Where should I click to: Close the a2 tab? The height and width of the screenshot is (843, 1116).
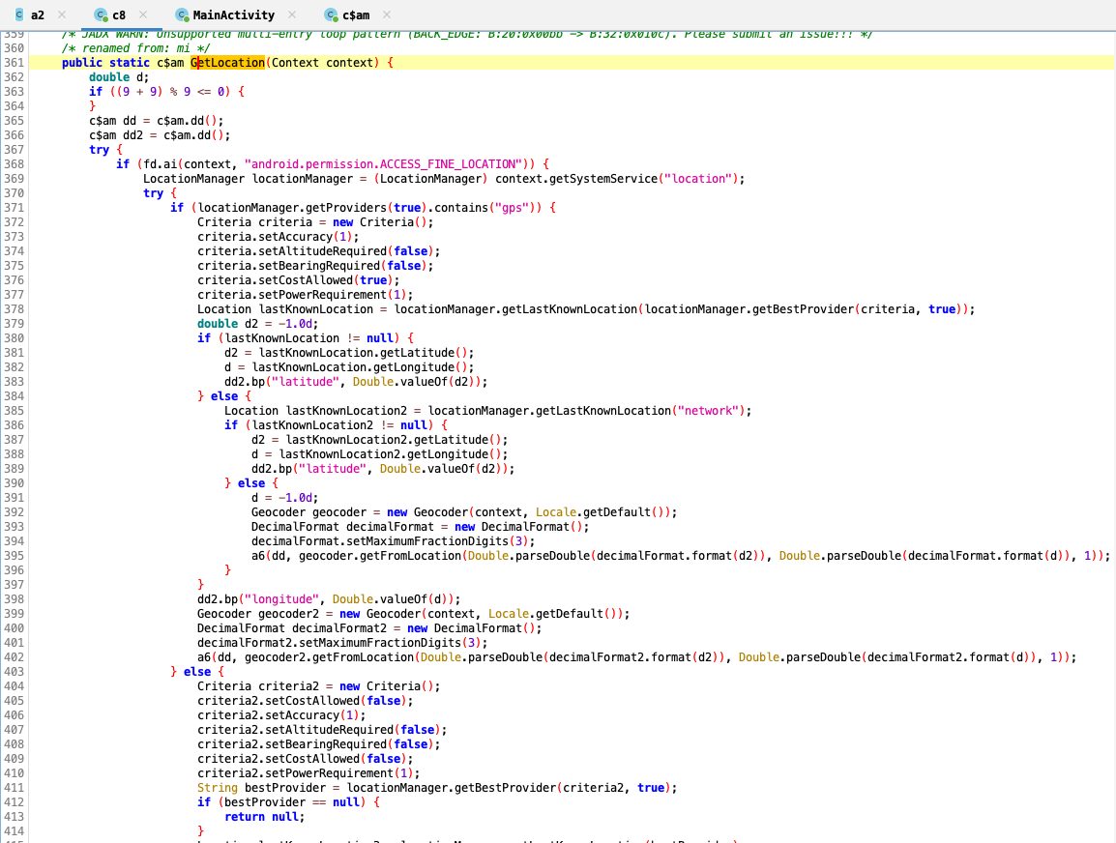62,15
